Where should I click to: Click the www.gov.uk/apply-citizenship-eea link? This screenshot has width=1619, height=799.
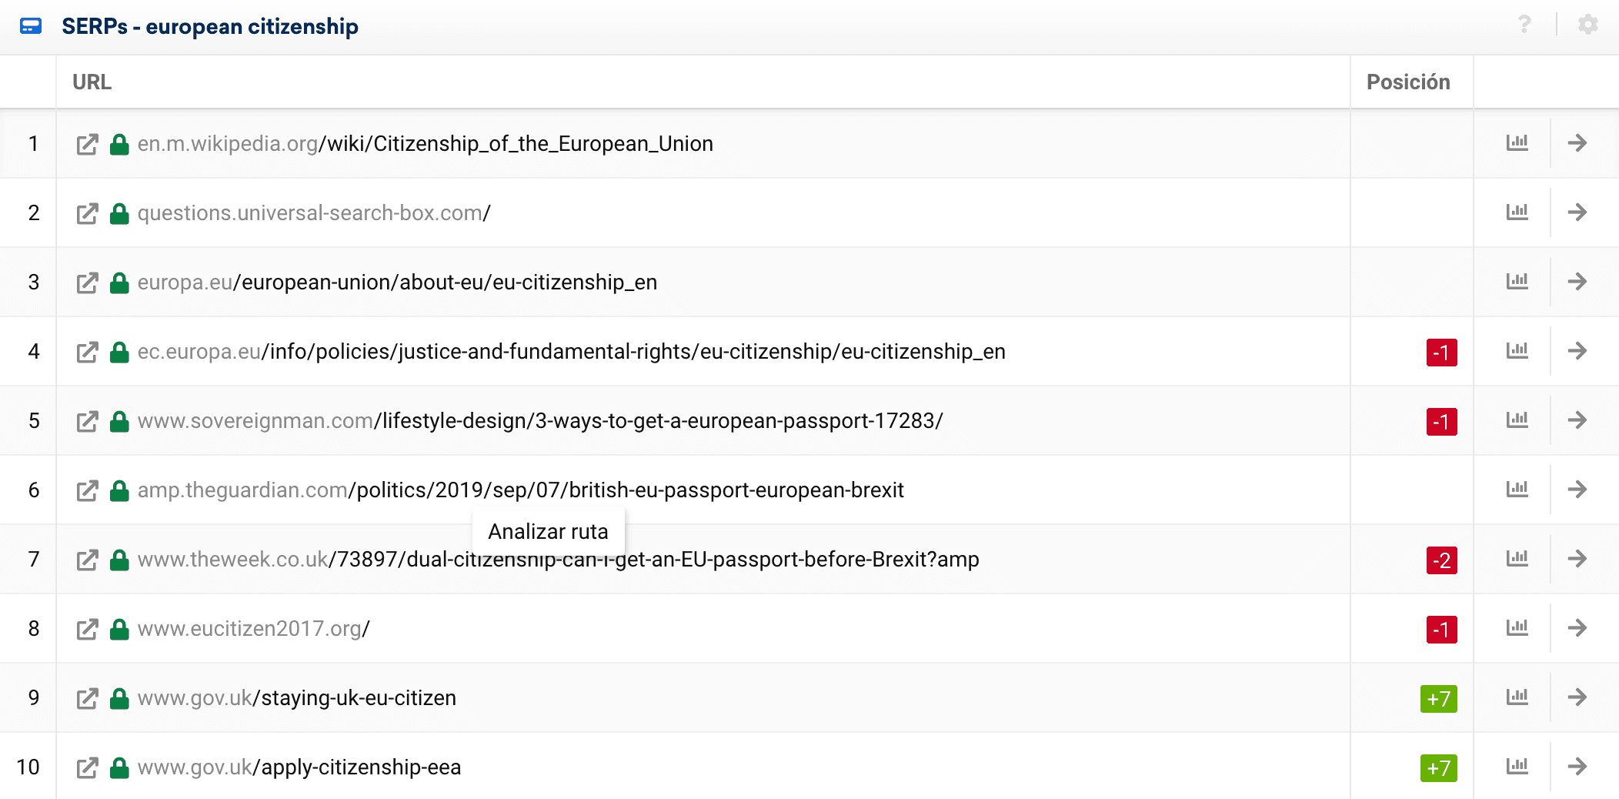coord(299,767)
